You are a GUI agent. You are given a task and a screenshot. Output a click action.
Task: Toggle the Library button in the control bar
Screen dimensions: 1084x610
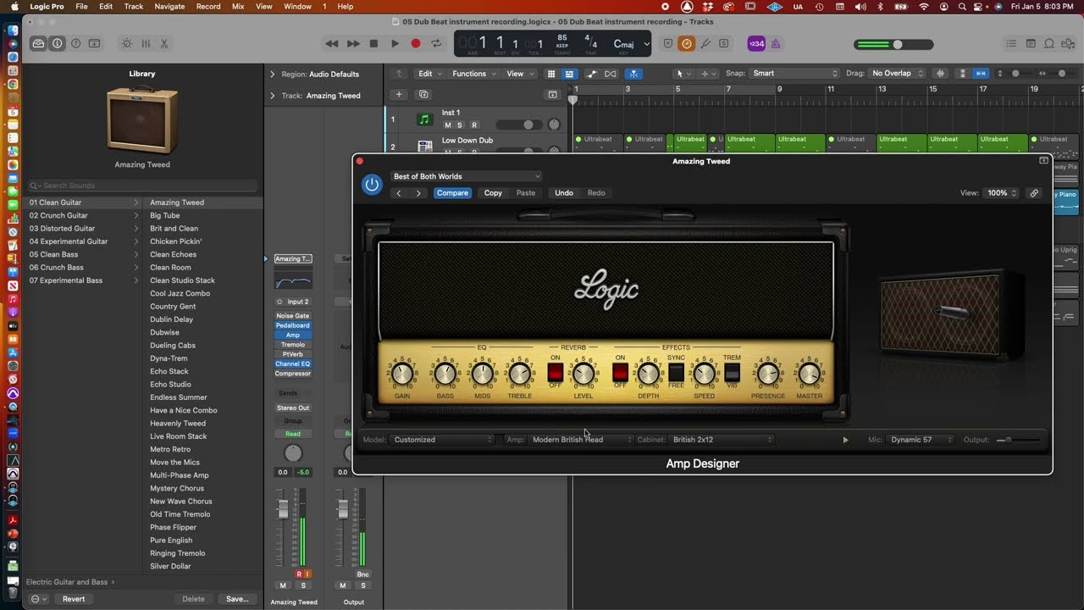[x=38, y=43]
